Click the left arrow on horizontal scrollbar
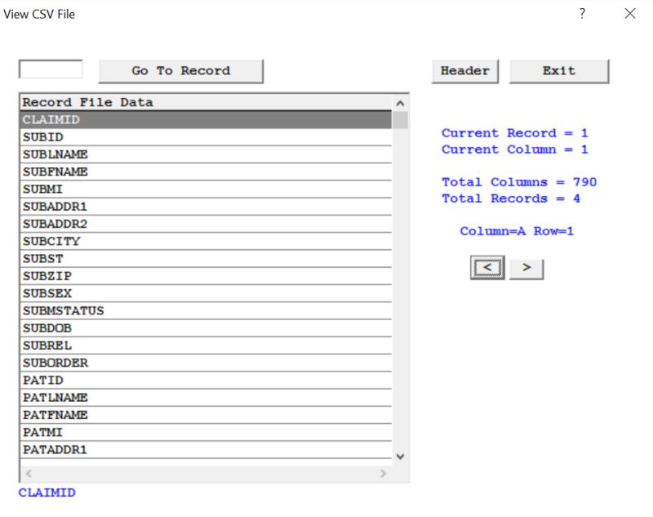 (x=27, y=474)
